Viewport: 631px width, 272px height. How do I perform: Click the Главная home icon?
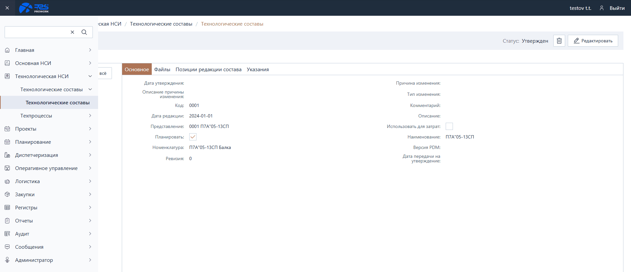point(7,50)
